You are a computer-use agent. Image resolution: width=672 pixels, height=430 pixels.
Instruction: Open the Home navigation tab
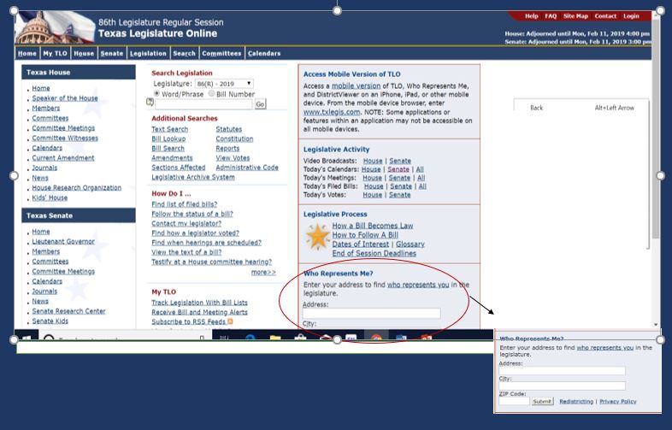click(27, 54)
